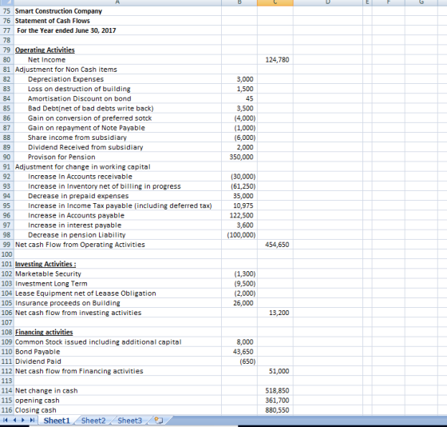
Task: Select 'Increase in interest payable' cell
Action: (117, 225)
